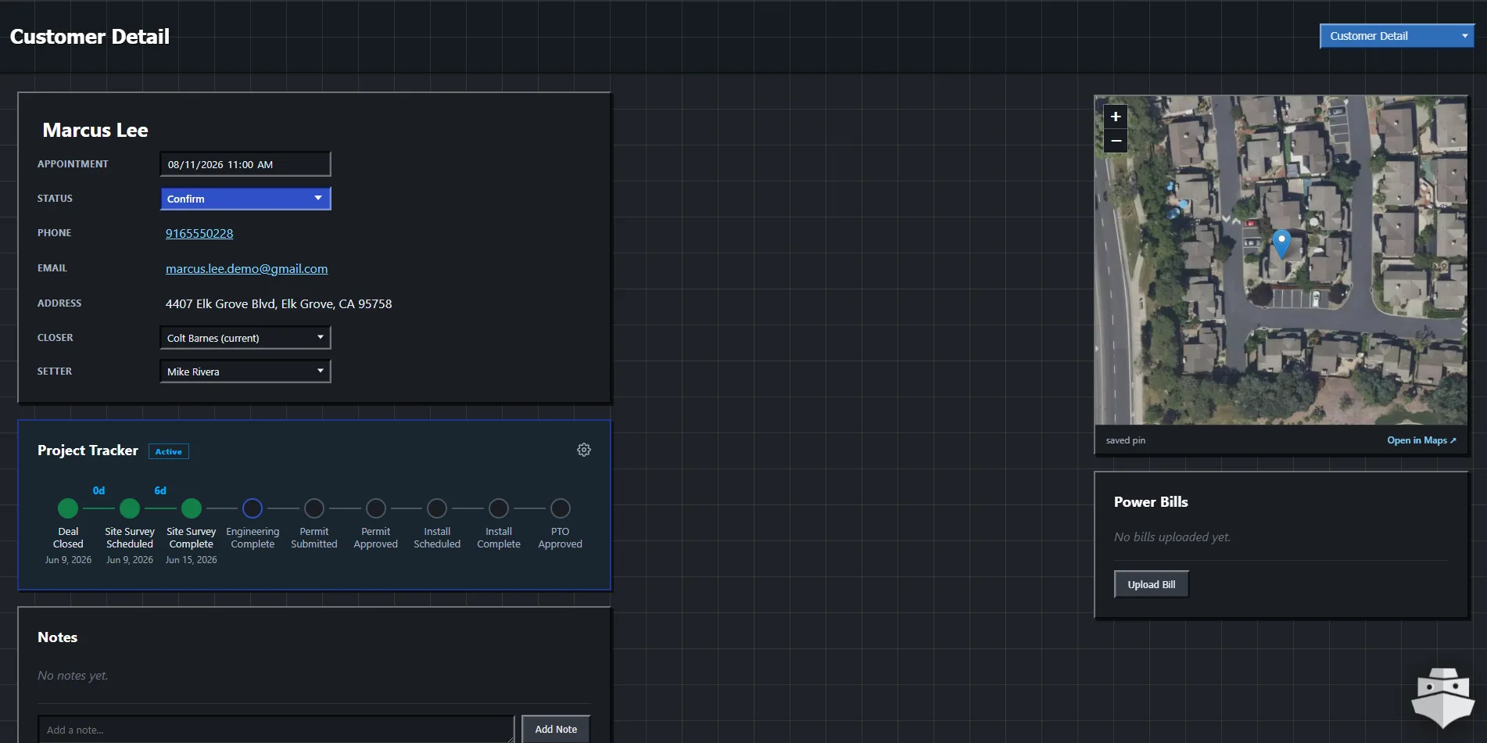Image resolution: width=1487 pixels, height=743 pixels.
Task: Open the Customer Detail view dropdown
Action: pyautogui.click(x=1397, y=36)
